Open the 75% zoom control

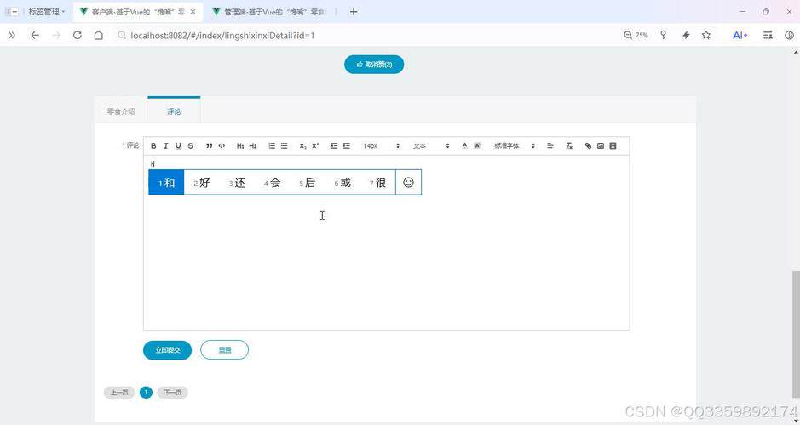(636, 35)
